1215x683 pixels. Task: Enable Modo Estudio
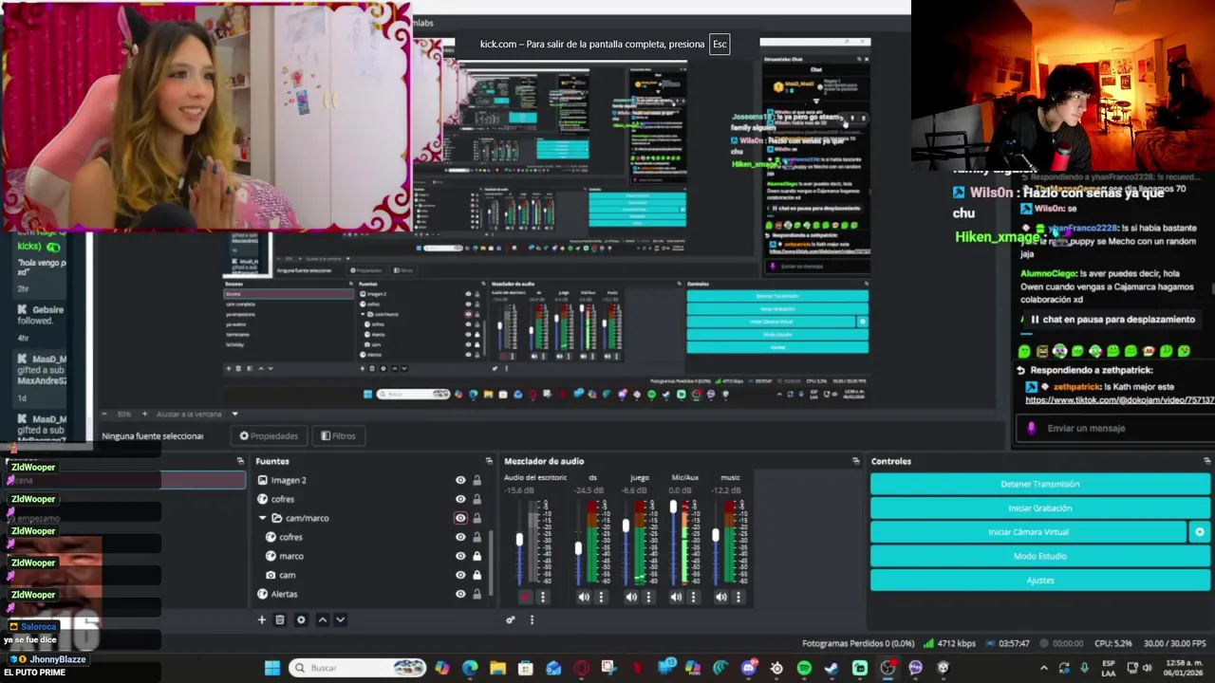[x=1039, y=556]
